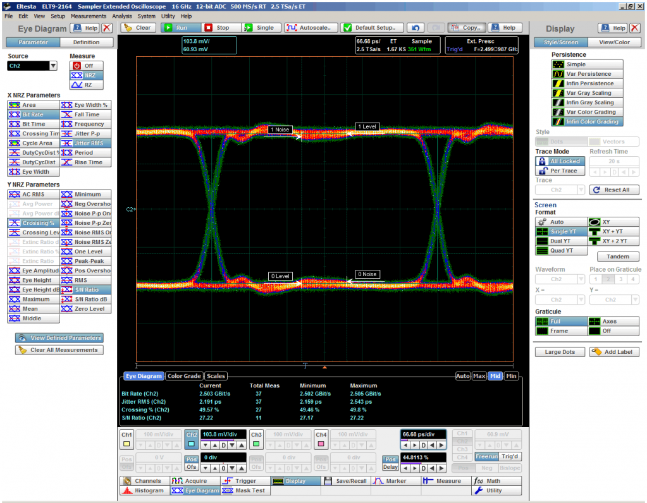The height and width of the screenshot is (503, 647).
Task: Click the Delay percentage slider bar
Action: click(423, 462)
